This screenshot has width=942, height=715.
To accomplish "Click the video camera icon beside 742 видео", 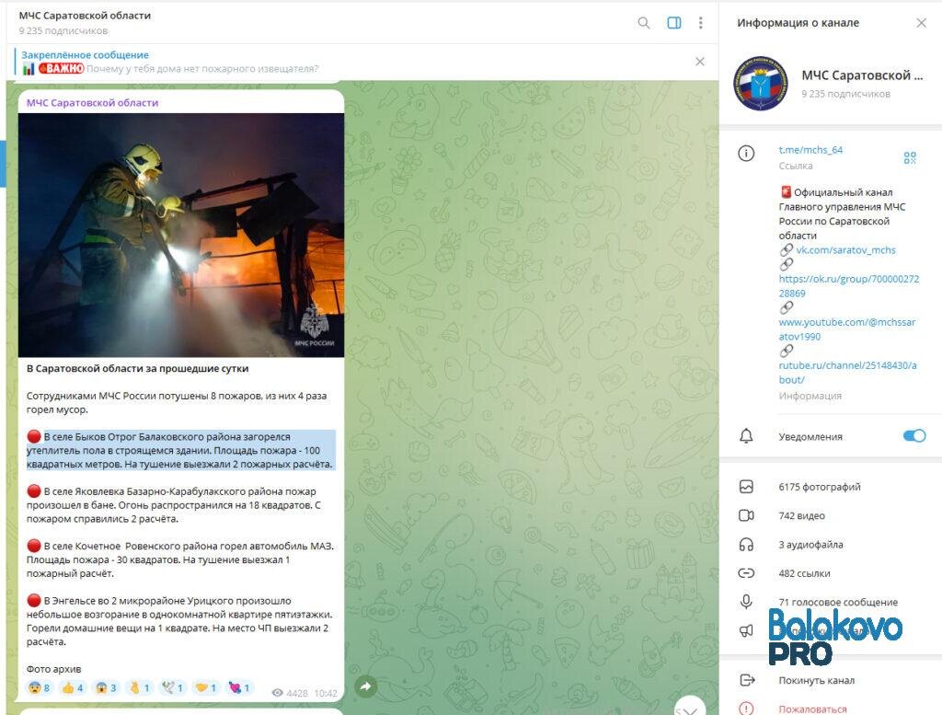I will pyautogui.click(x=746, y=515).
